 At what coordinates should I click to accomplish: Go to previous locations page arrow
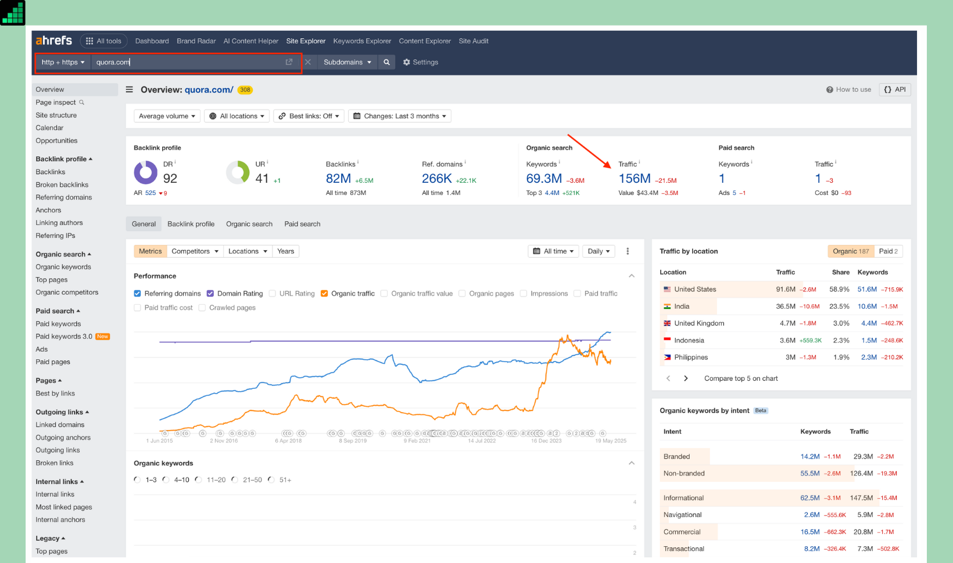(x=668, y=378)
